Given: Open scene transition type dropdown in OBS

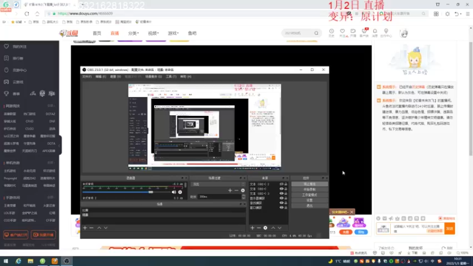Looking at the screenshot, I should 218,184.
